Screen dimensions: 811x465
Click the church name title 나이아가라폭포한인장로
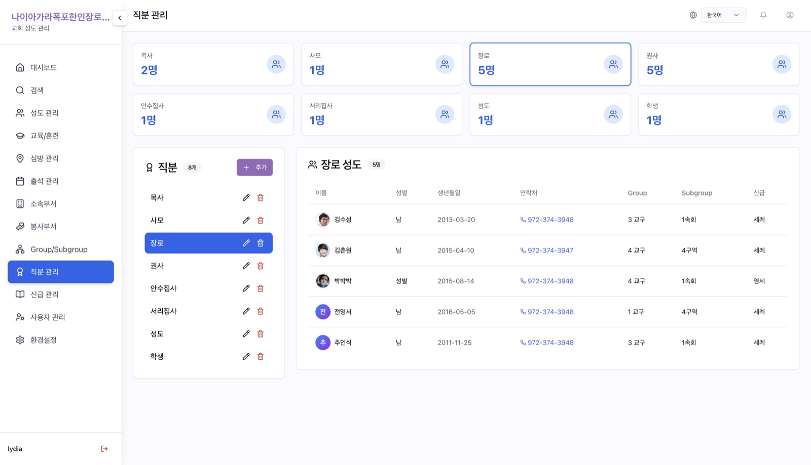click(x=61, y=17)
